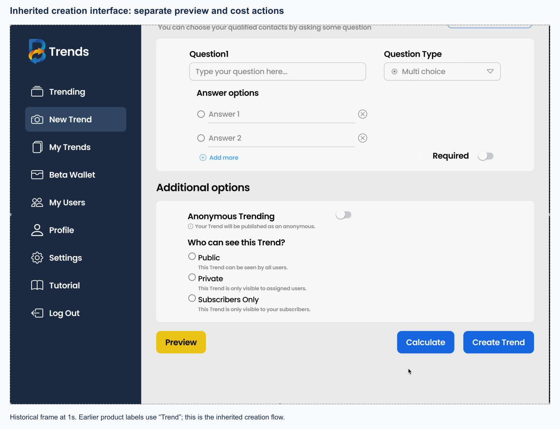Image resolution: width=560 pixels, height=429 pixels.
Task: Click the Create Trend button
Action: click(498, 342)
